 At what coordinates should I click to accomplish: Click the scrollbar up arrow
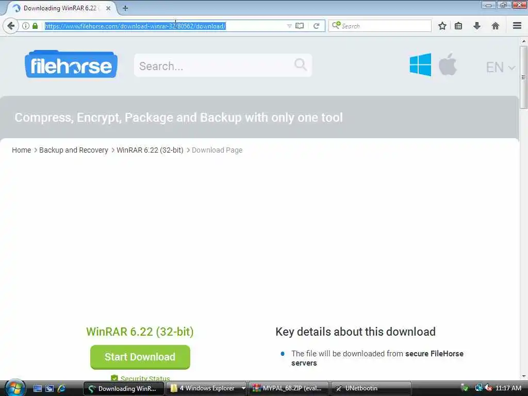pos(523,41)
